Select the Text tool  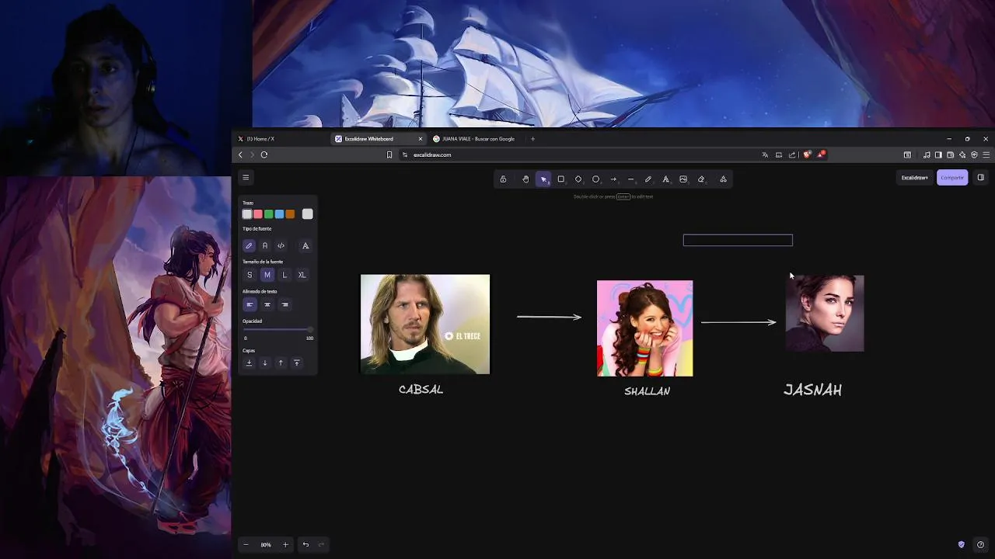(x=665, y=179)
